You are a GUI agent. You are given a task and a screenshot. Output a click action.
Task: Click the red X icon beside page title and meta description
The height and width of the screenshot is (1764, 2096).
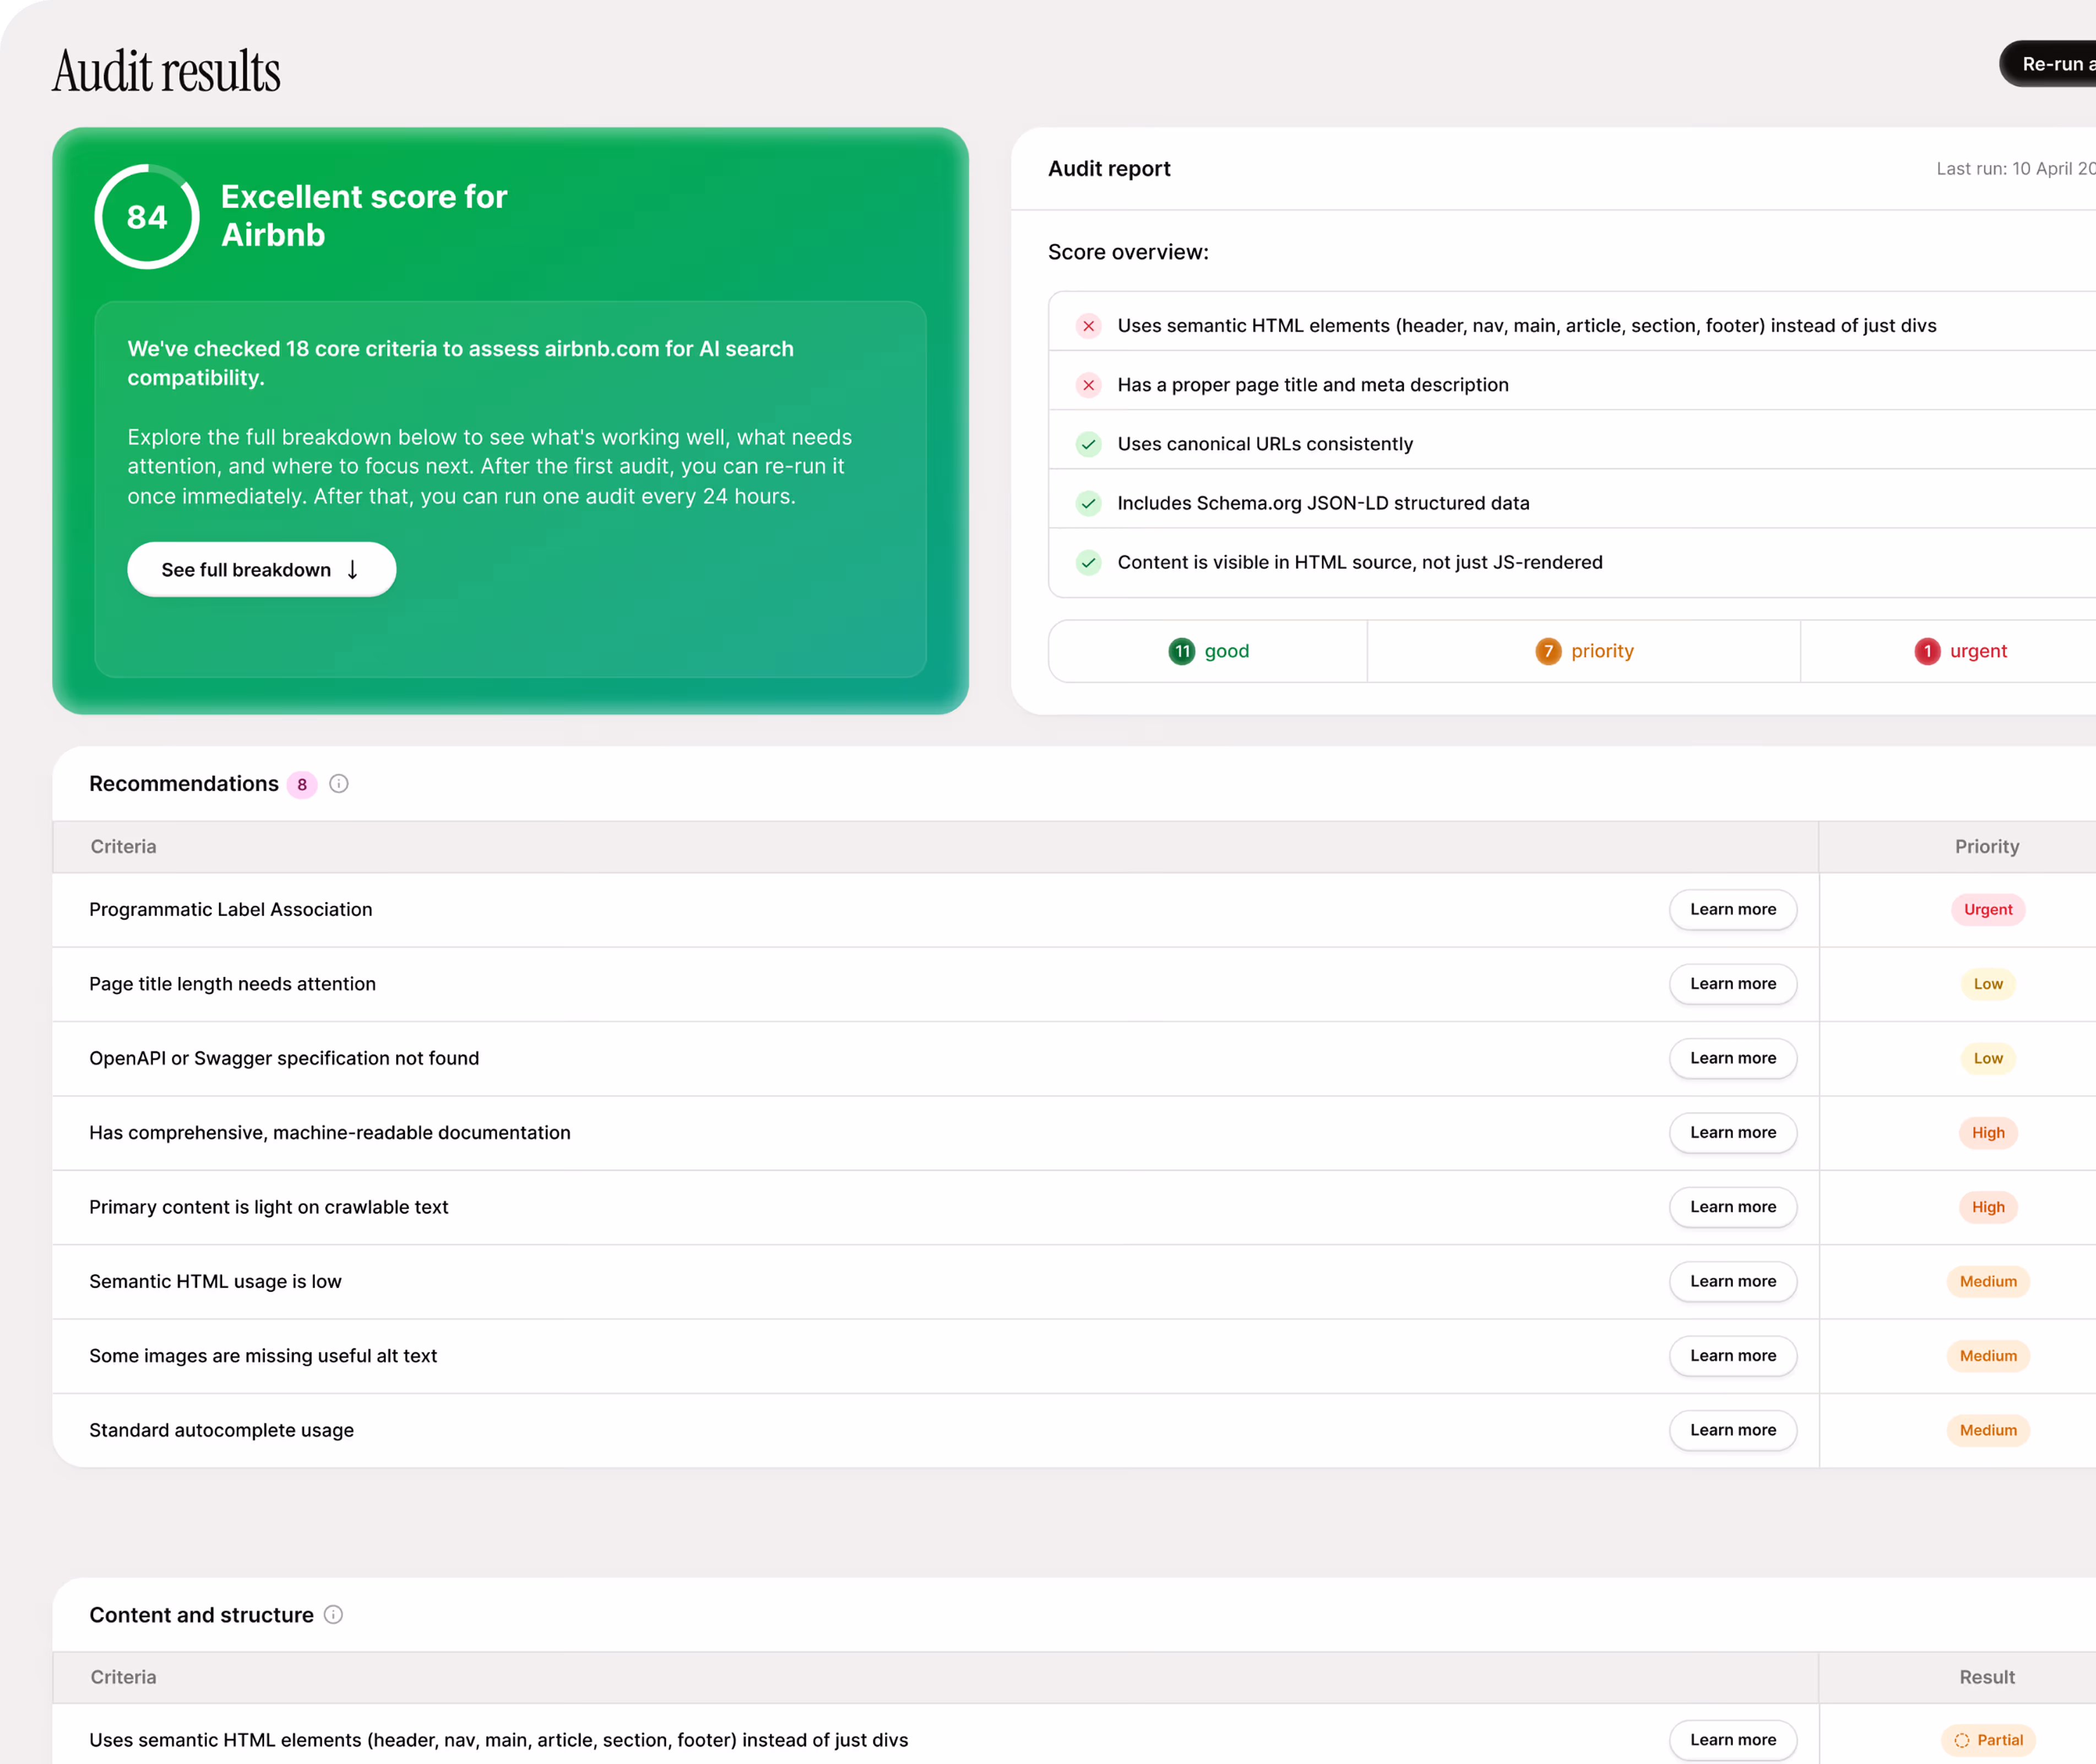tap(1088, 385)
